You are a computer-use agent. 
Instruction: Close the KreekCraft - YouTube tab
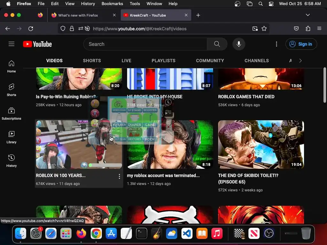[186, 15]
